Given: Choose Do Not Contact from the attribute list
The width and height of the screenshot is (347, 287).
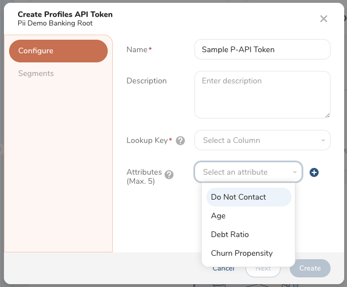Looking at the screenshot, I should (x=249, y=197).
